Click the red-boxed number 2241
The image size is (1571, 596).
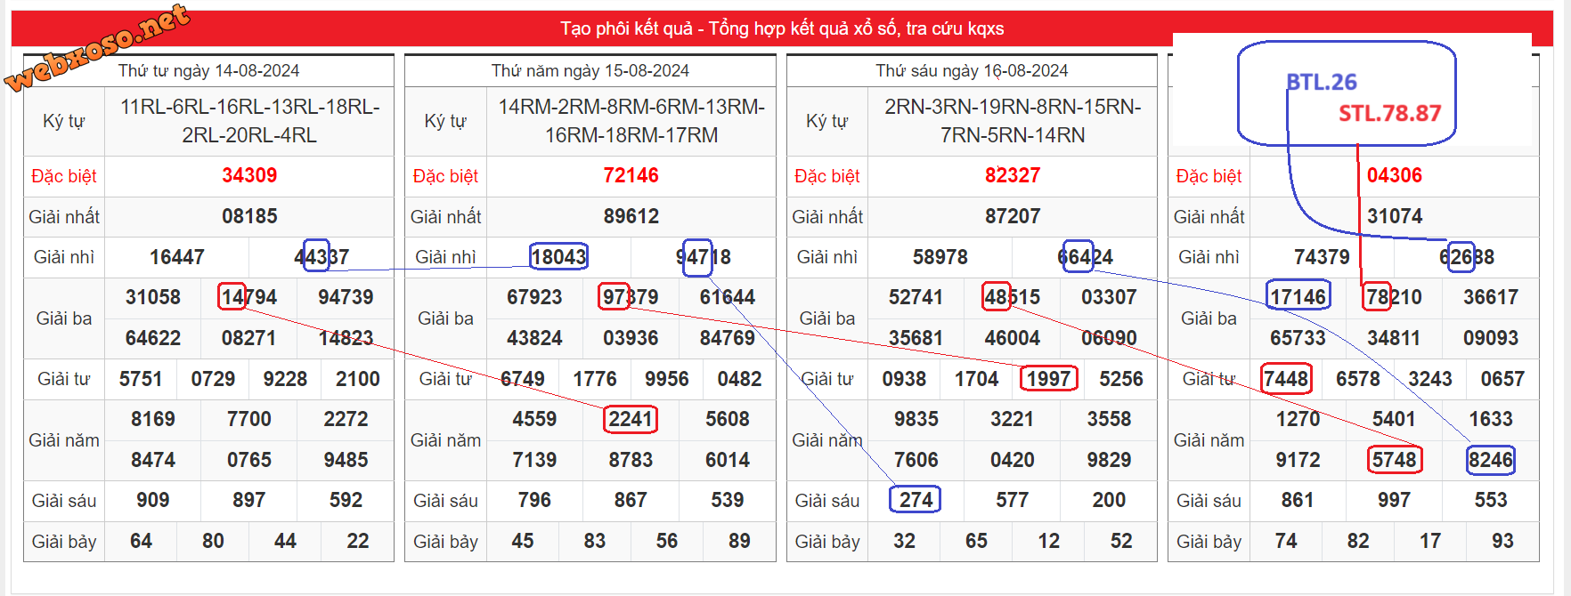(631, 419)
